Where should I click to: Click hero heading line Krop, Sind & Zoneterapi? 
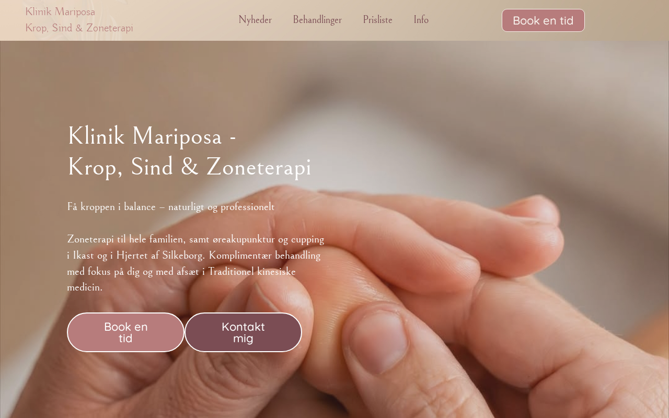(189, 167)
